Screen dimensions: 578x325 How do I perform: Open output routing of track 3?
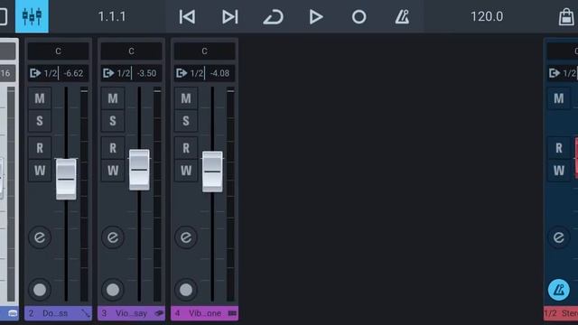coord(117,73)
